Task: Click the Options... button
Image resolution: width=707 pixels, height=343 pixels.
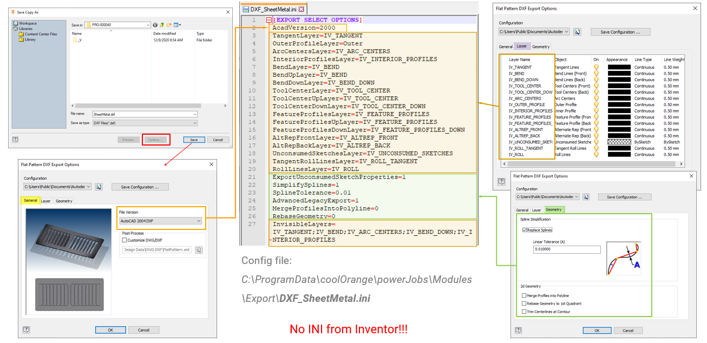Action: pos(156,140)
